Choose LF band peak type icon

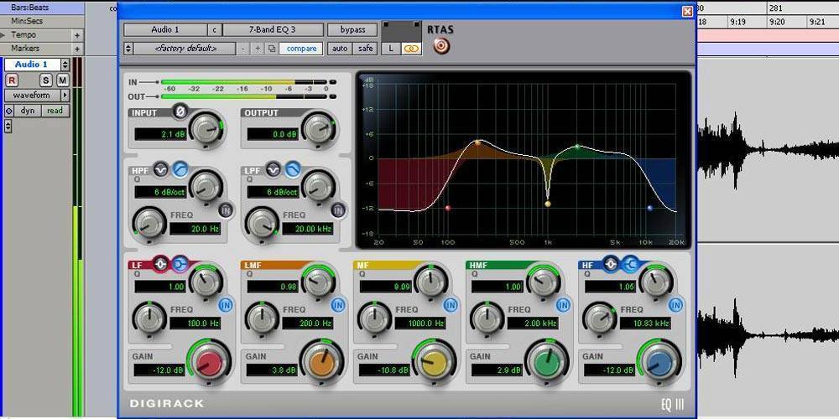coord(160,263)
